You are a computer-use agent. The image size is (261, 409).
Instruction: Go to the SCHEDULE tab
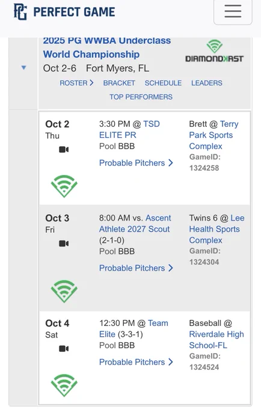(163, 83)
